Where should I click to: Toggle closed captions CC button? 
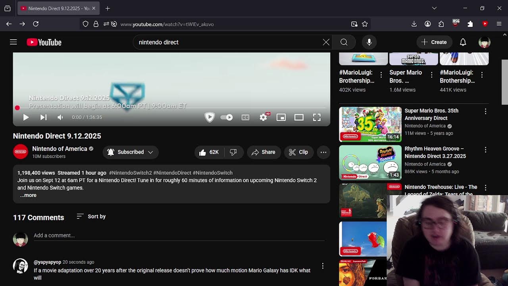245,117
